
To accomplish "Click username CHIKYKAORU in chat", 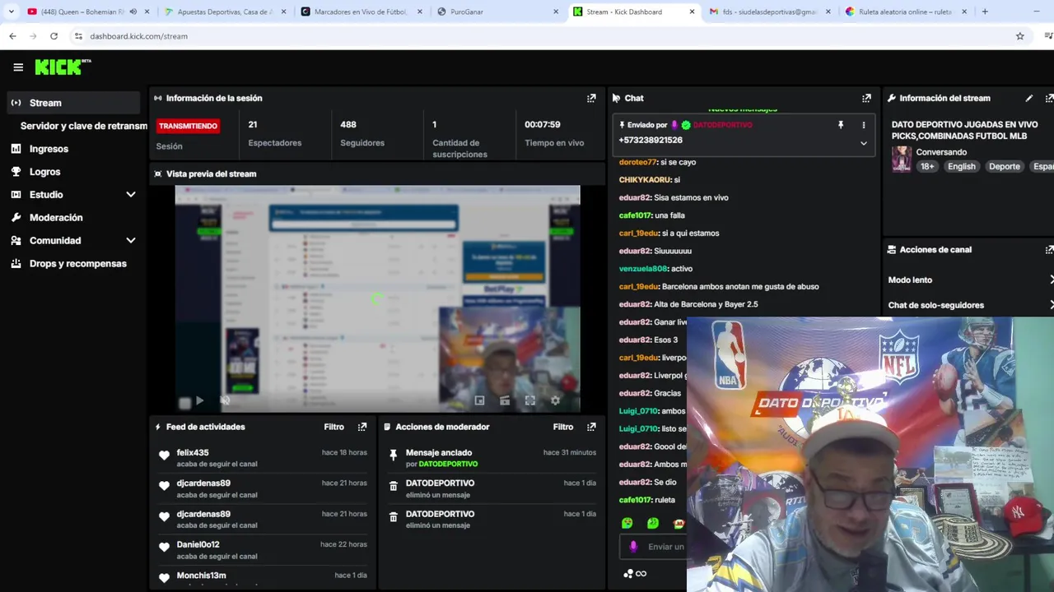I will click(645, 180).
